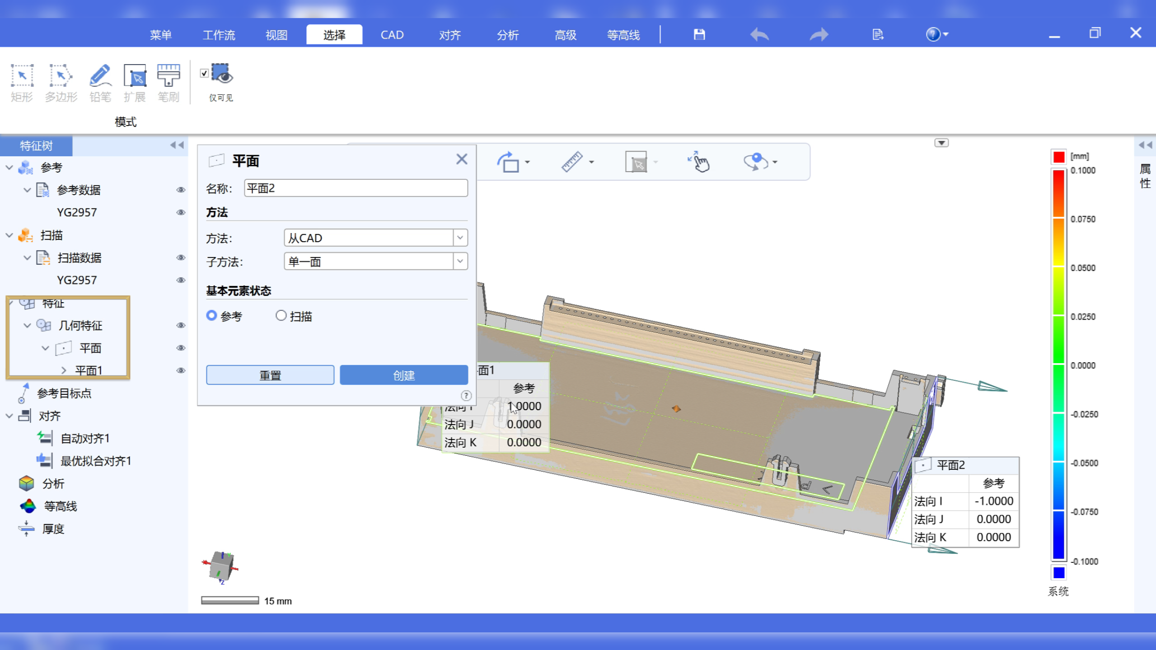
Task: Click the view orientation cube tool in viewport toolbar
Action: [509, 162]
